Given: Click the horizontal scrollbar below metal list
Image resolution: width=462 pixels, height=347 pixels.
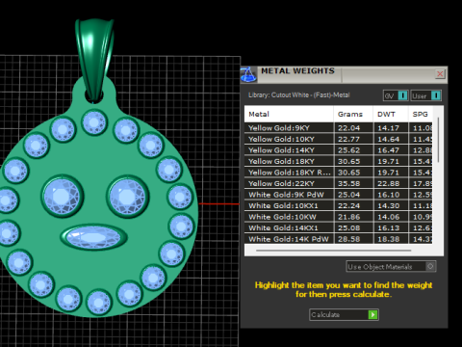Looking at the screenshot, I should tap(334, 251).
